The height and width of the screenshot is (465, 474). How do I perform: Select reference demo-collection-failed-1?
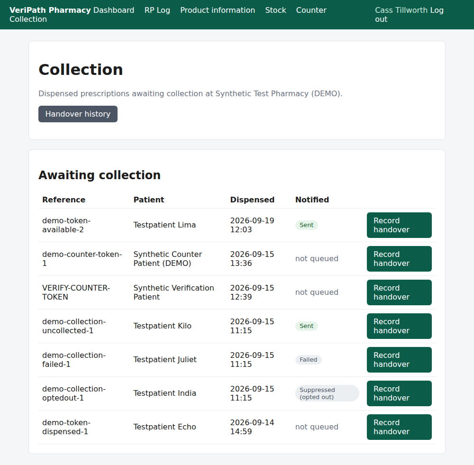click(74, 359)
